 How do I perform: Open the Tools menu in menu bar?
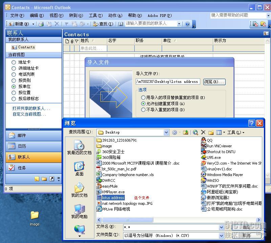(x=96, y=16)
